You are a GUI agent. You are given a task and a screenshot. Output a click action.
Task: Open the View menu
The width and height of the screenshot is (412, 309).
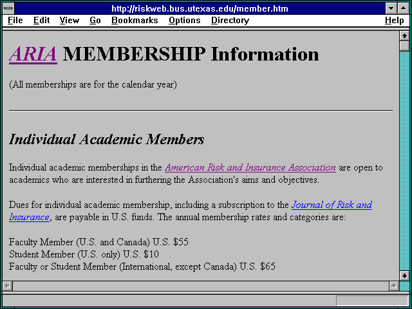(x=69, y=20)
